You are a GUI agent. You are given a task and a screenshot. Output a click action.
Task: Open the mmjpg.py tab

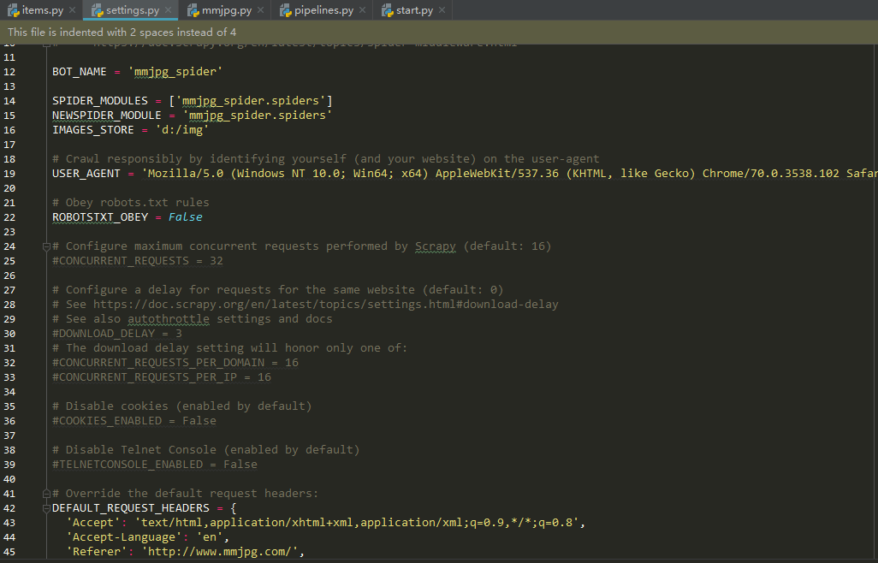(225, 10)
